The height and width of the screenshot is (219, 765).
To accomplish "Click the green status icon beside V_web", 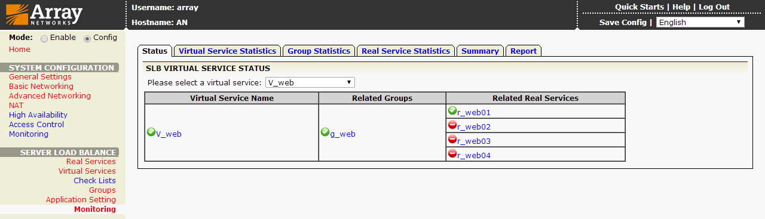I will coord(151,132).
